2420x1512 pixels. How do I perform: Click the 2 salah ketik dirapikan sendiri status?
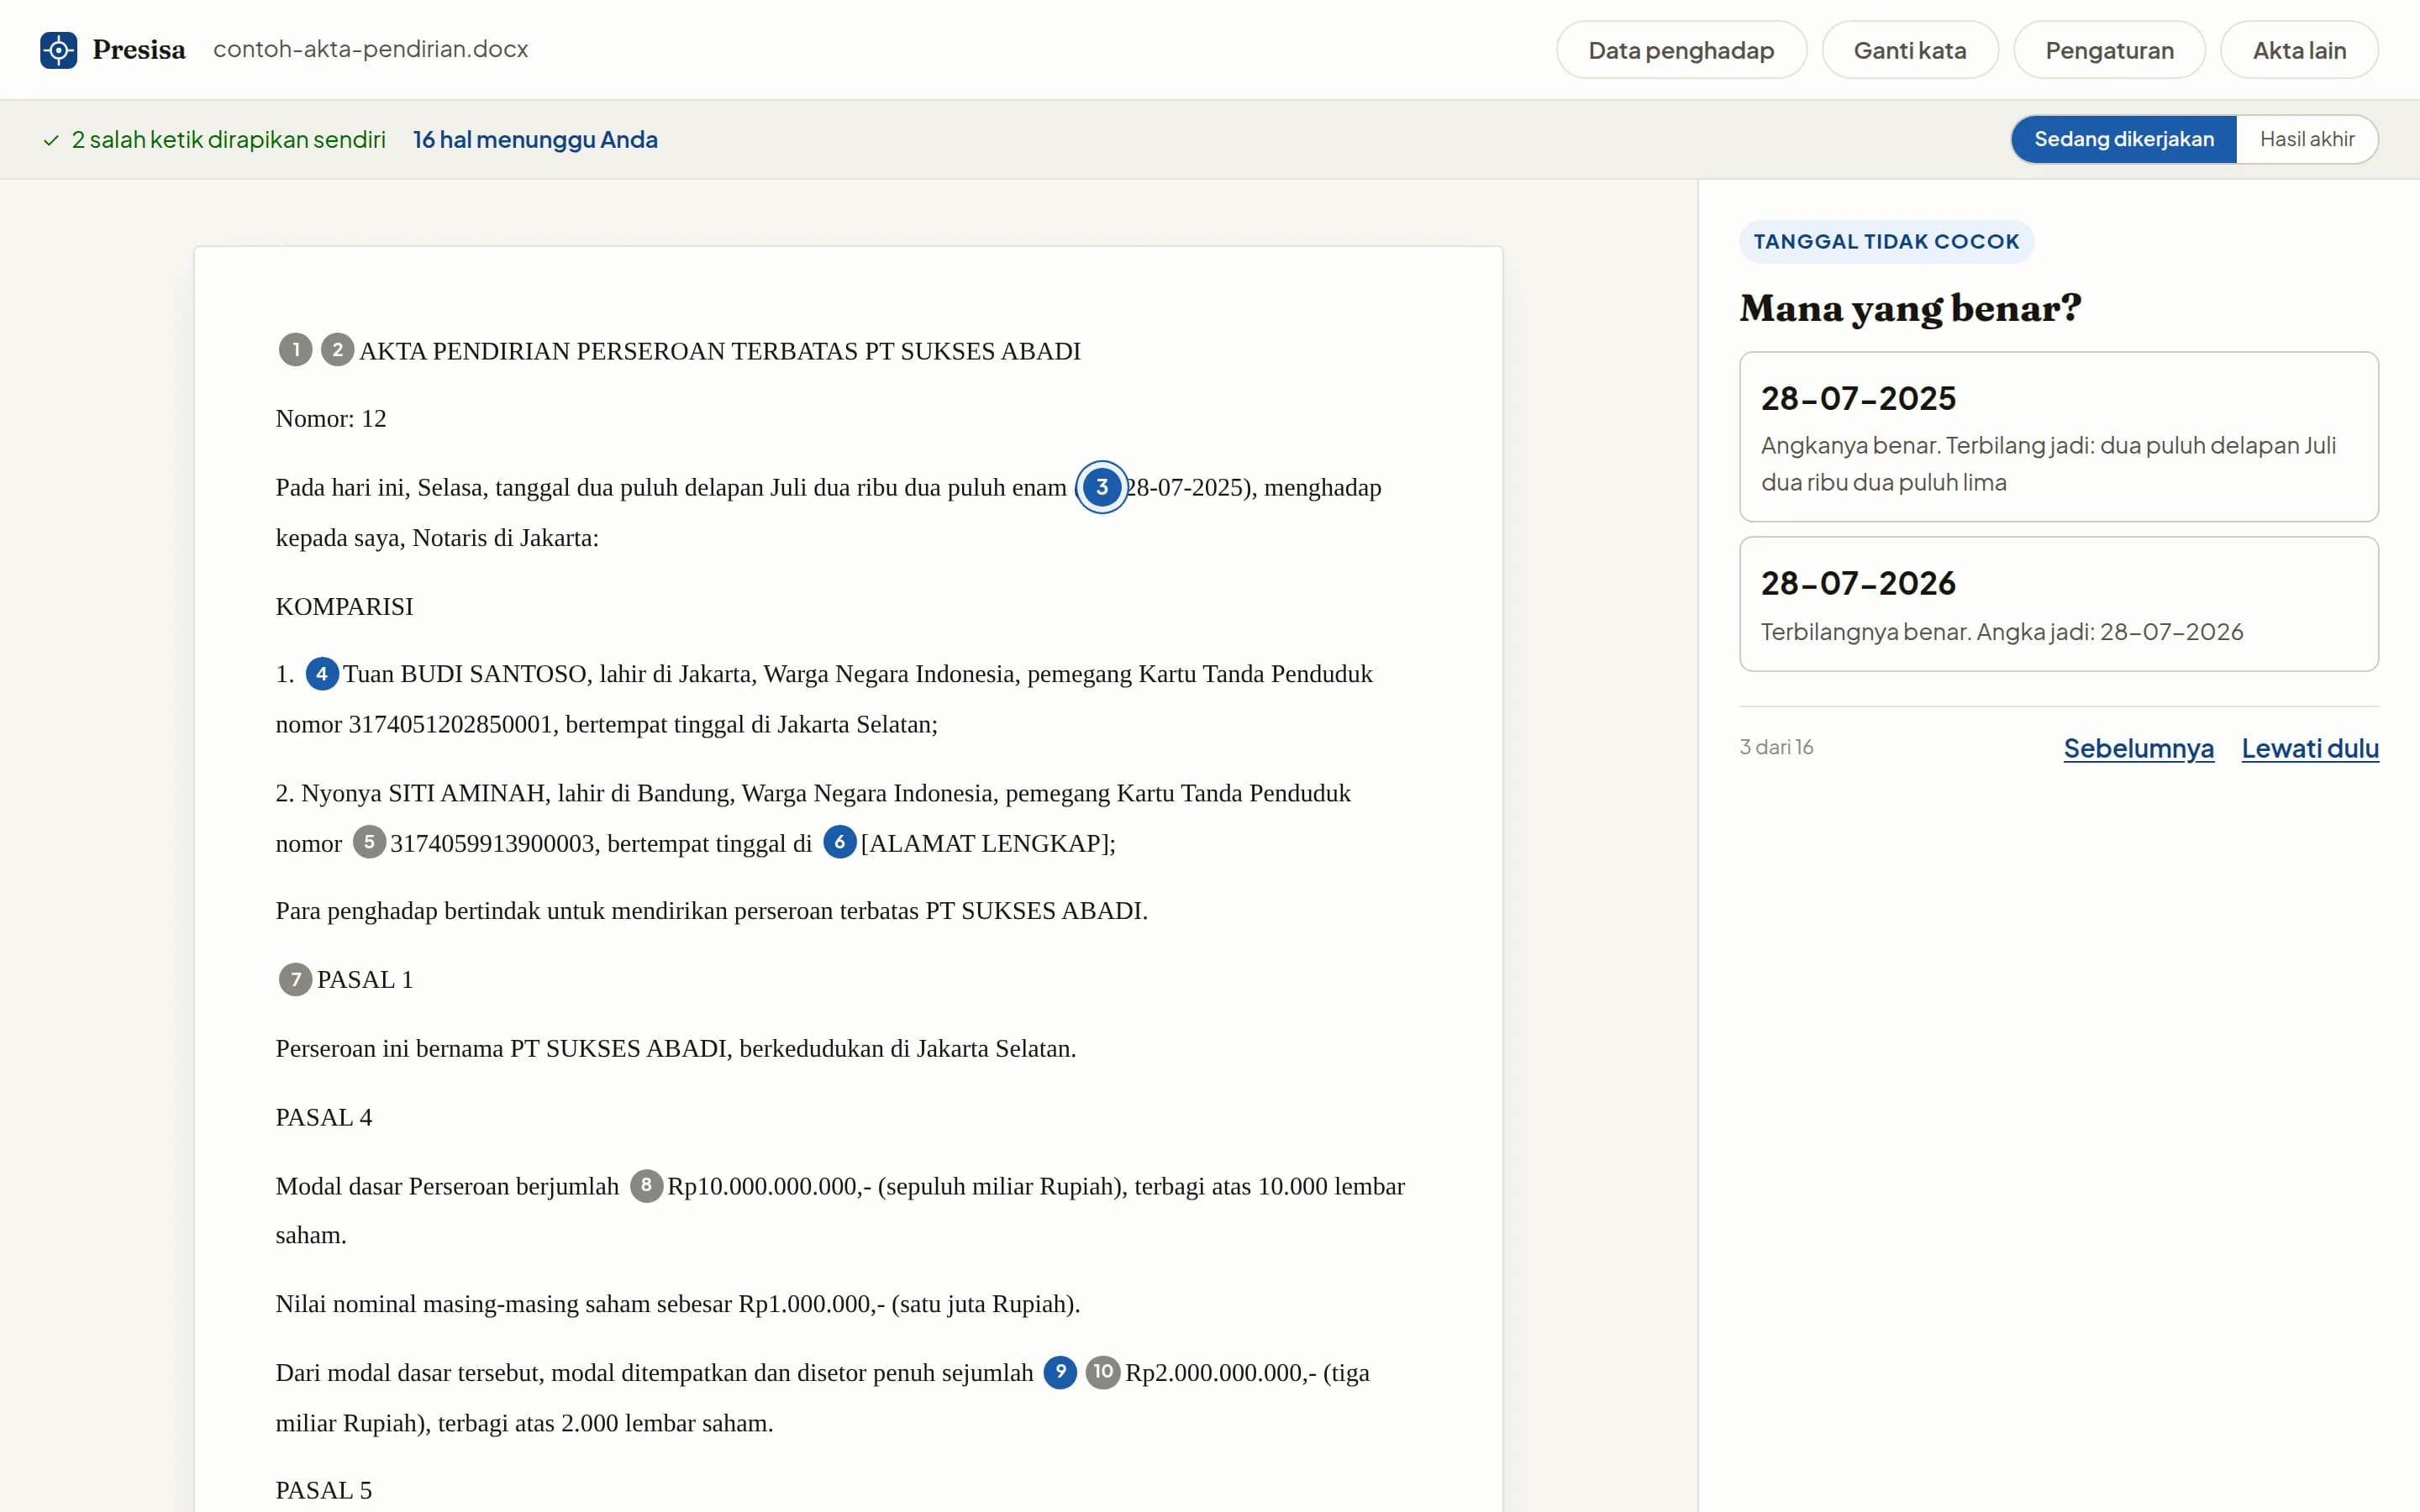pos(214,140)
